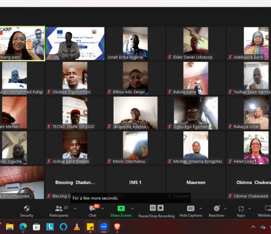
Task: Select Rukayya Umar video tile
Action: pyautogui.click(x=249, y=113)
